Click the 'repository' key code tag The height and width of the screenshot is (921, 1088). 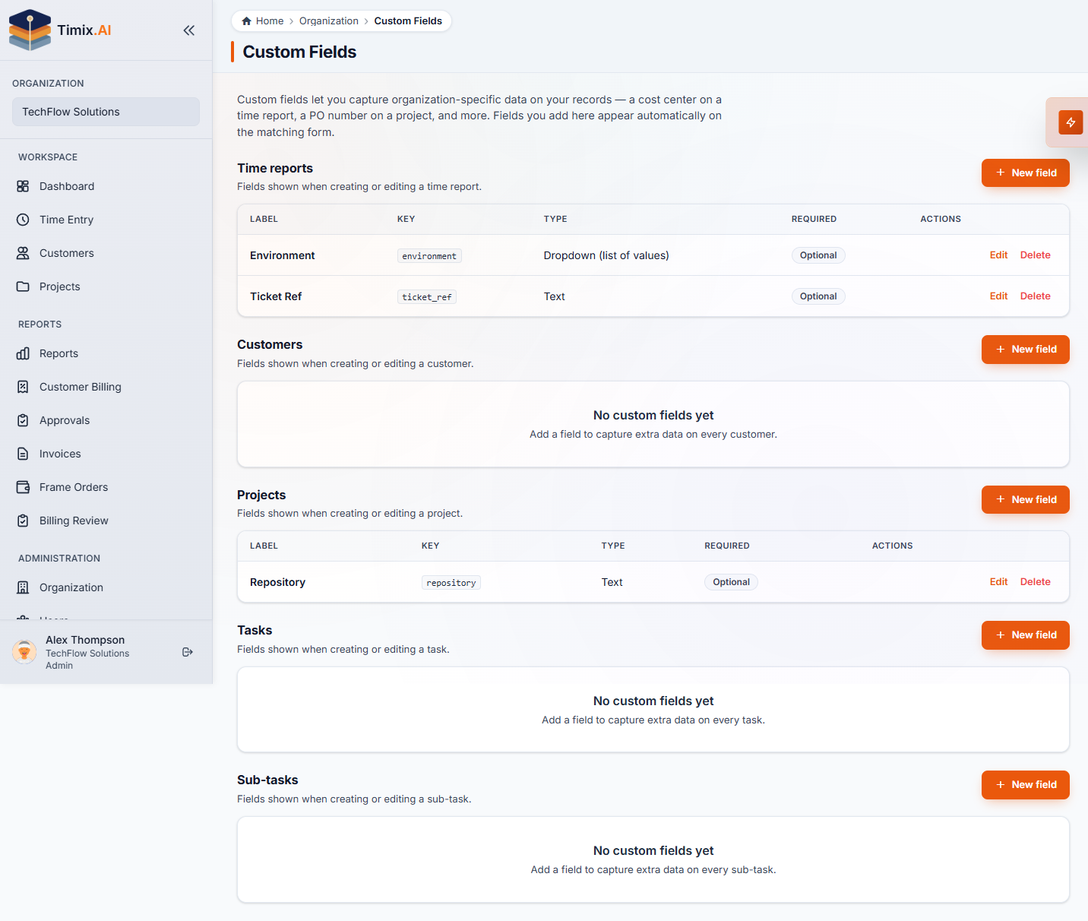(x=451, y=583)
